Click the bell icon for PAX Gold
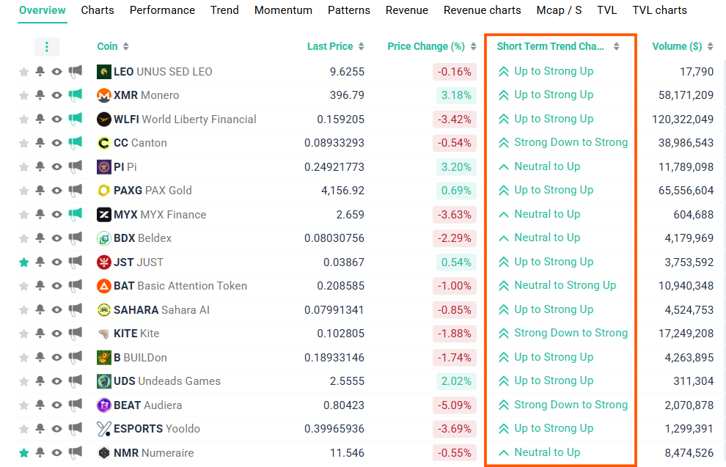 [40, 191]
